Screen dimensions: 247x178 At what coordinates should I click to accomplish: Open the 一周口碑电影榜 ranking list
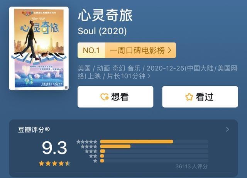(x=137, y=50)
